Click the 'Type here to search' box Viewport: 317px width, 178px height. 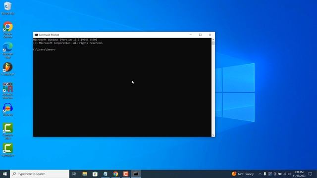[40, 174]
